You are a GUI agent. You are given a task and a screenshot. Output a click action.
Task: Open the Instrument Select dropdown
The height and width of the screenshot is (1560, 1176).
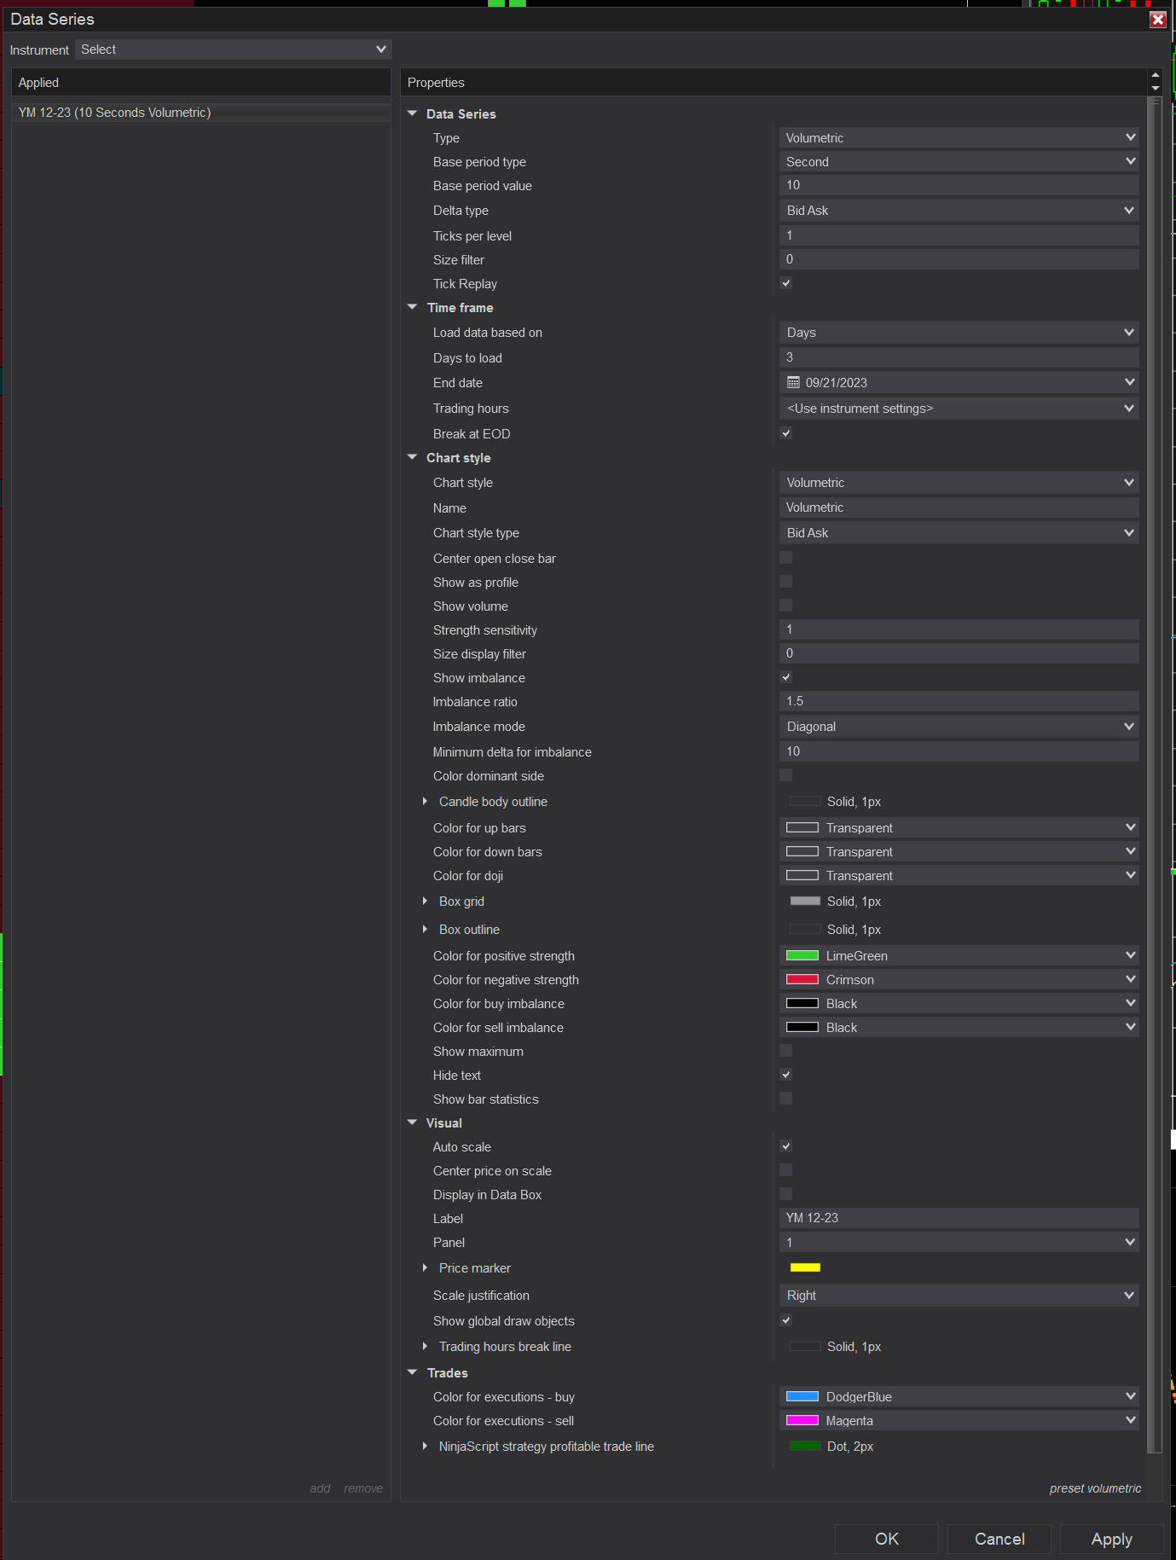point(233,49)
